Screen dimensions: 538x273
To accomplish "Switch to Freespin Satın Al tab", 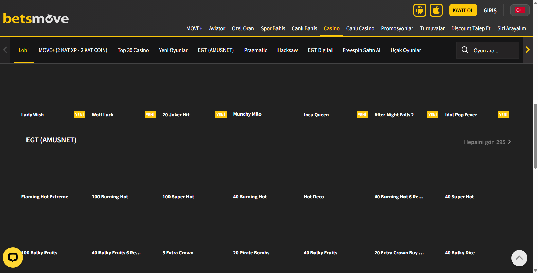I will (362, 50).
